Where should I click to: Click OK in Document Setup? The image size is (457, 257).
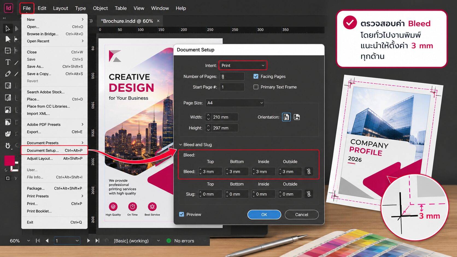pyautogui.click(x=264, y=214)
